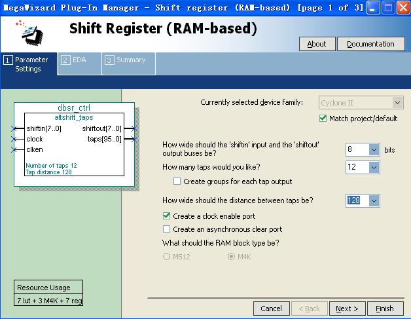Viewport: 411px width, 319px height.
Task: Click the shiftin[7..0] port label
Action: 44,128
